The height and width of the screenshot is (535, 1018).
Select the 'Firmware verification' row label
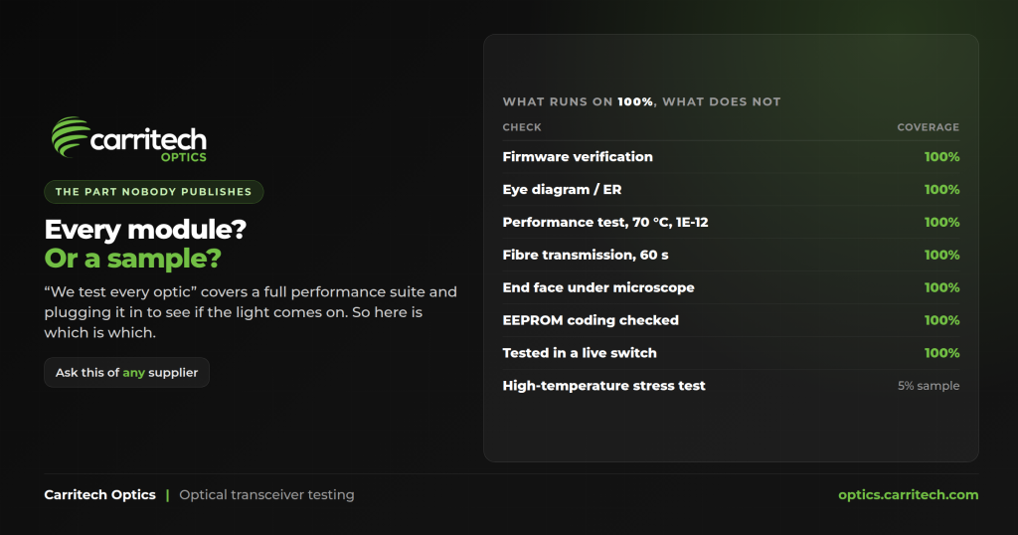(578, 156)
